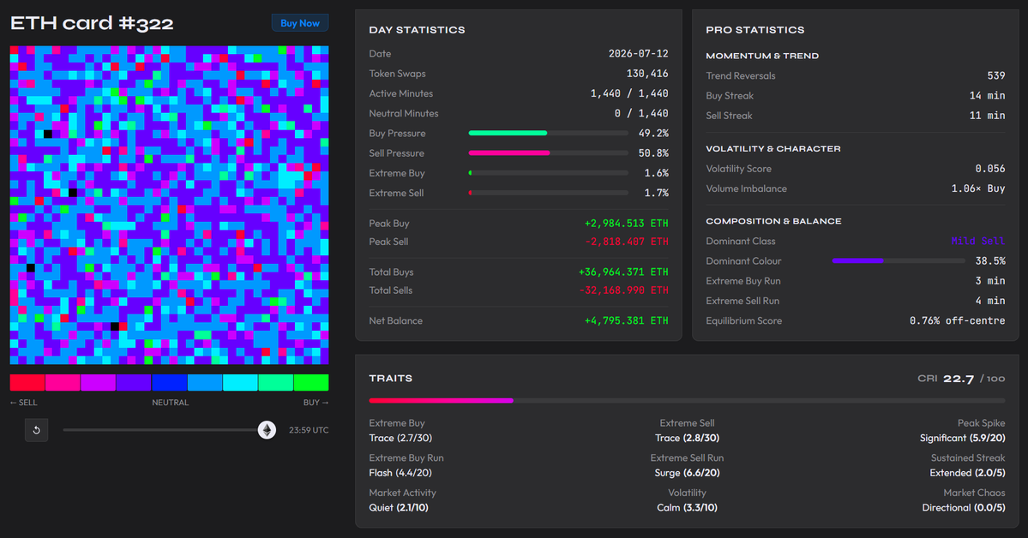The height and width of the screenshot is (538, 1028).
Task: Click the hot pink legend color swatch
Action: tap(63, 383)
